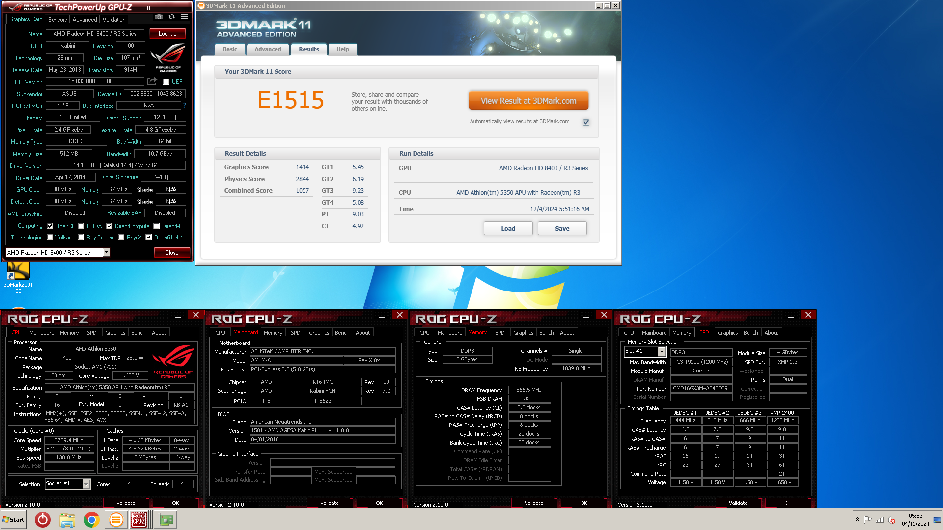Click the Close button in GPU-Z
Image resolution: width=943 pixels, height=530 pixels.
(172, 253)
